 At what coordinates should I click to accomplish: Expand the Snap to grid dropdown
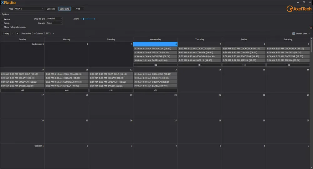54,19
